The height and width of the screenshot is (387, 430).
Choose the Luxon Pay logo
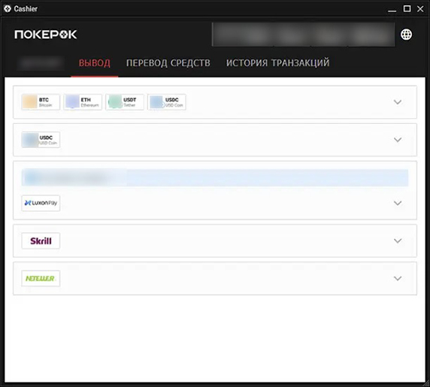point(41,203)
